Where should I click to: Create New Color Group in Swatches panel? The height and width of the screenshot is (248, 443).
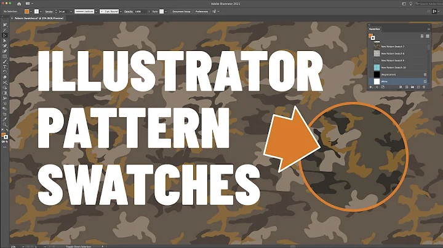click(412, 87)
